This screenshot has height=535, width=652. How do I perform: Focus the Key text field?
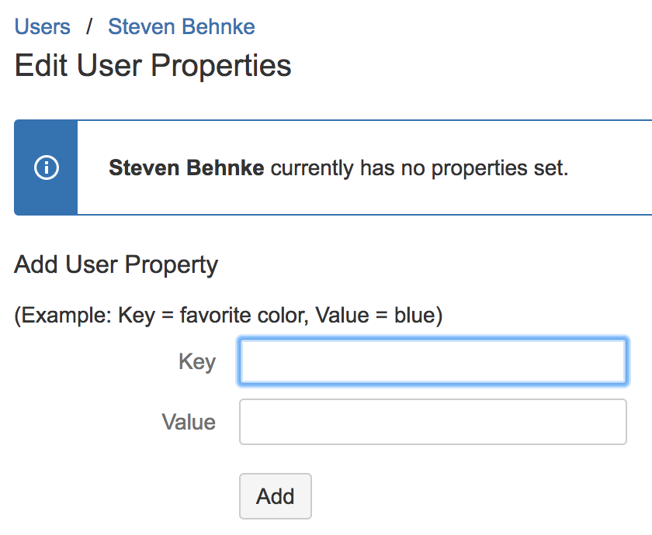433,361
